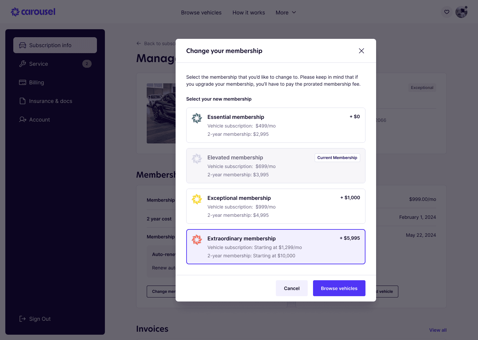The image size is (478, 340).
Task: Click the Sign Out icon
Action: 23,319
